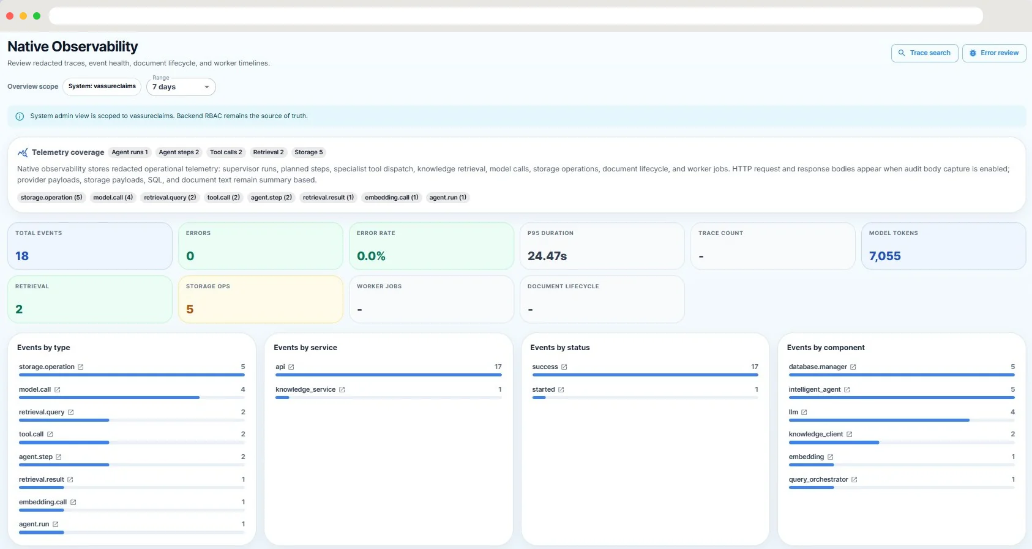Screen dimensions: 1032x549
Task: Click the llm component progress bar
Action: coord(902,420)
